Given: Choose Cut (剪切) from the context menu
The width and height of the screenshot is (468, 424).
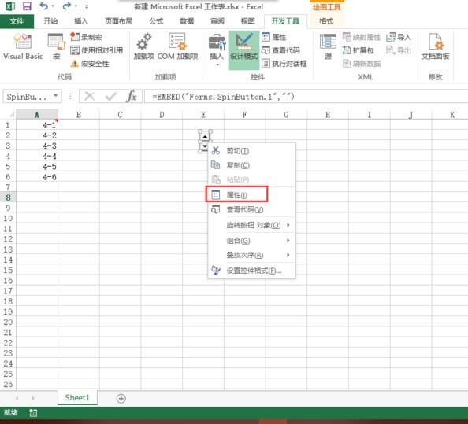Looking at the screenshot, I should click(x=251, y=151).
